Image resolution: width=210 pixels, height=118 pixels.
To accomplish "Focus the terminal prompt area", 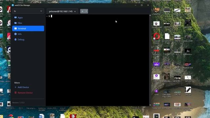I will click(97, 60).
